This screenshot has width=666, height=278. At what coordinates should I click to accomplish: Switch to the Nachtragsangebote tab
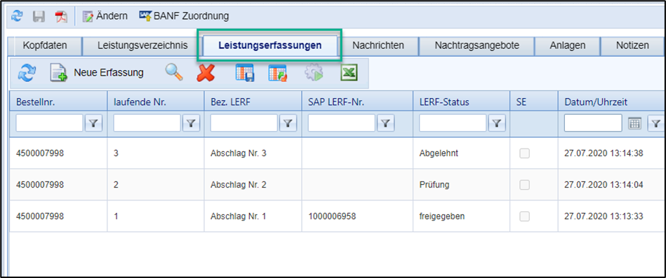point(477,46)
